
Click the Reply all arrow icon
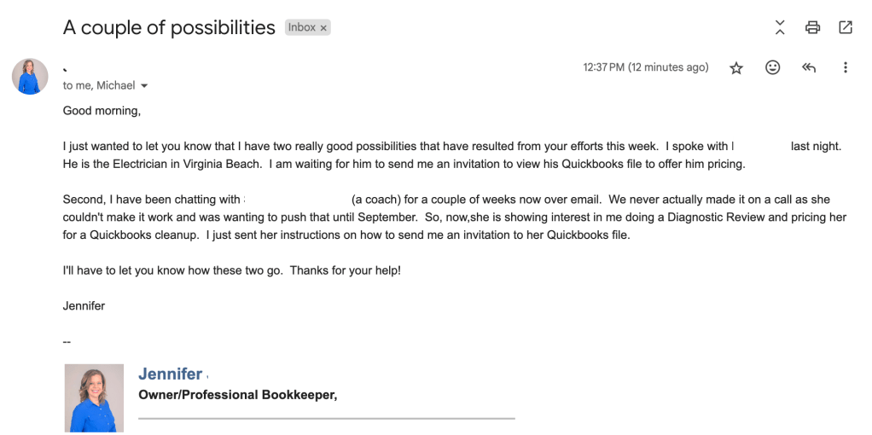tap(809, 67)
